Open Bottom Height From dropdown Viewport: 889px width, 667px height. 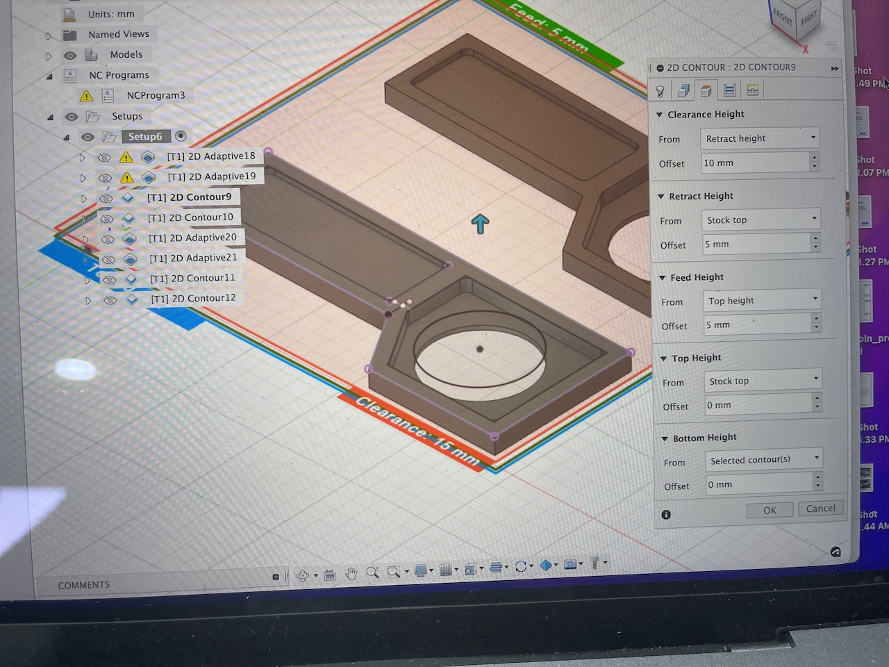(763, 460)
